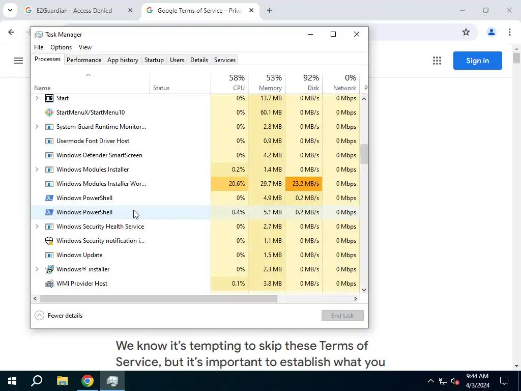Screen dimensions: 521x391
Task: Click the scroll down arrow in process list
Action: [x=364, y=290]
